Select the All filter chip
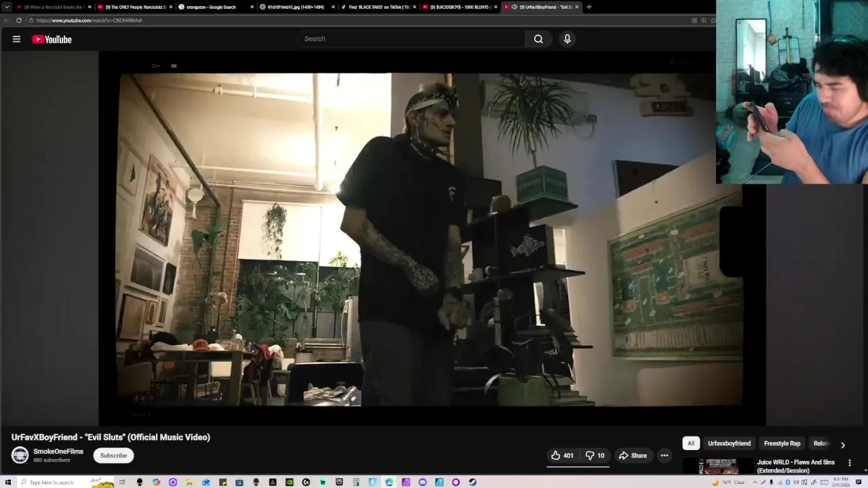This screenshot has width=868, height=488. coord(691,443)
